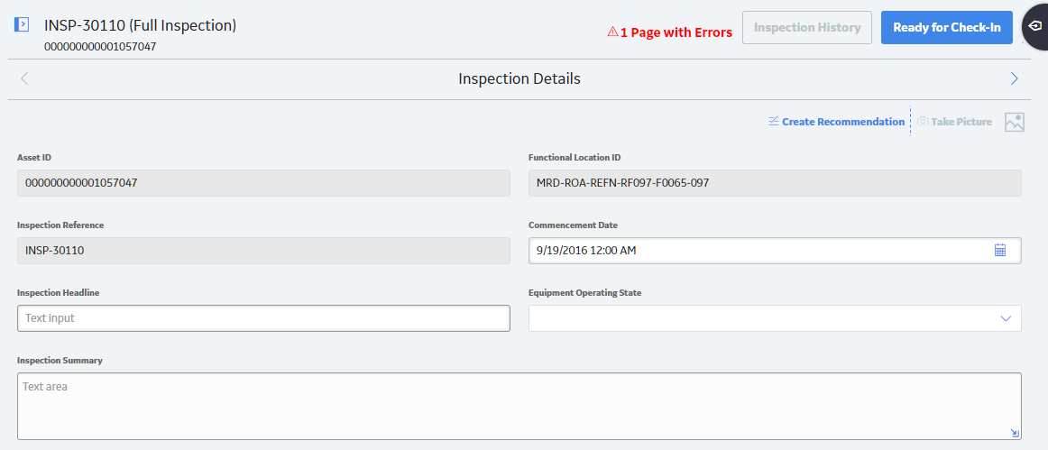
Task: Click the Take Picture label
Action: (961, 122)
